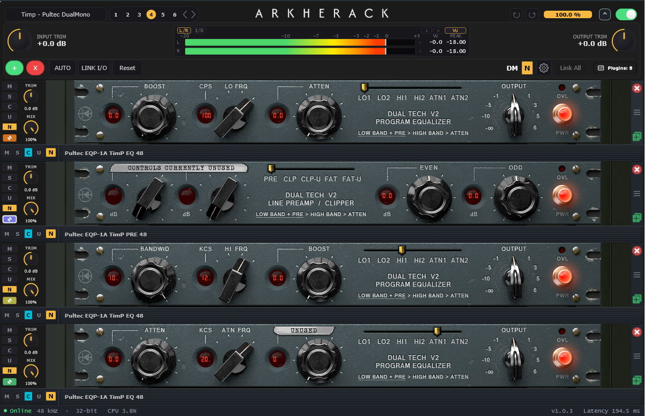
Task: Toggle the yellow N button on the HI1 equalizer strip
Action: tap(9, 289)
